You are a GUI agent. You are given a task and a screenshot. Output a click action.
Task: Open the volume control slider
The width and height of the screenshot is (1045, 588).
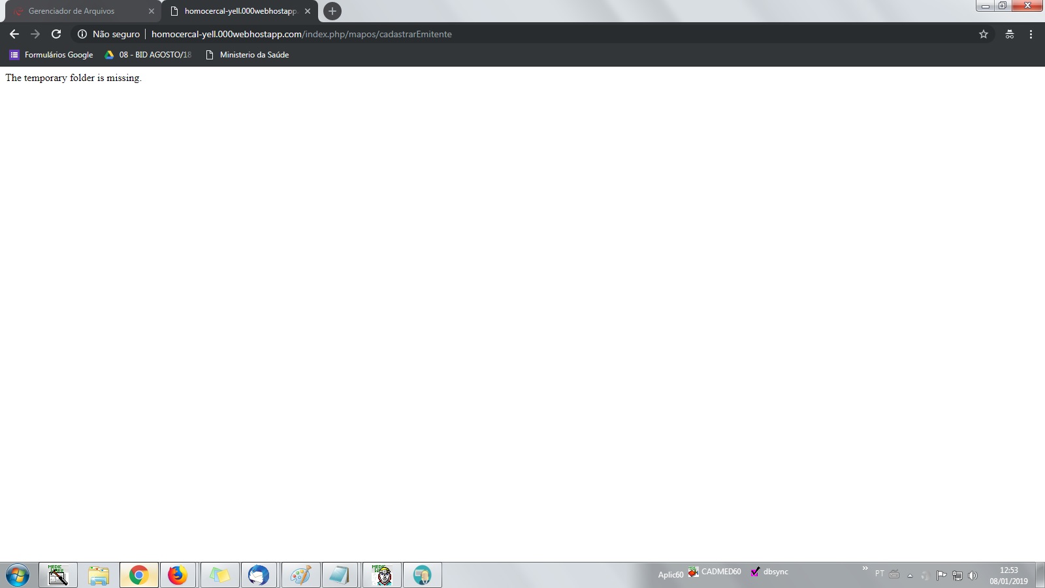[973, 576]
